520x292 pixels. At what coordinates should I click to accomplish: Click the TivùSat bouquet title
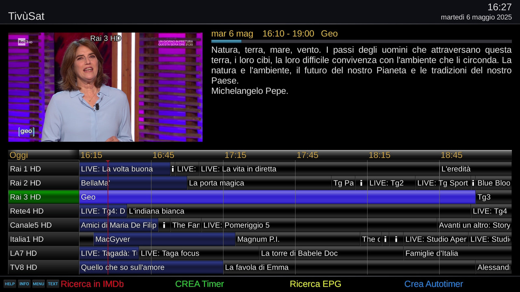tap(26, 16)
